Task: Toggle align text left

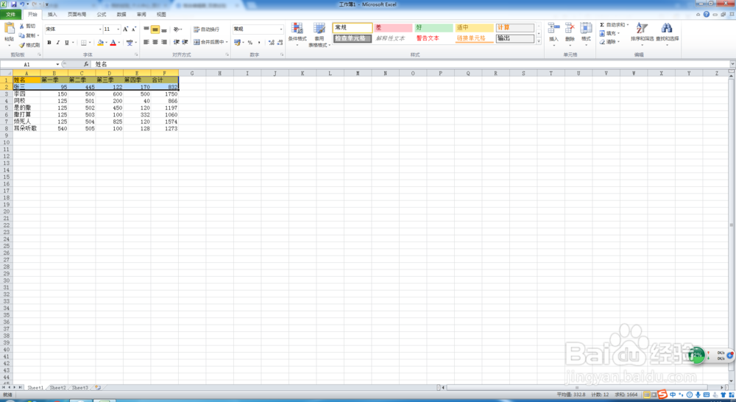Action: pyautogui.click(x=146, y=42)
